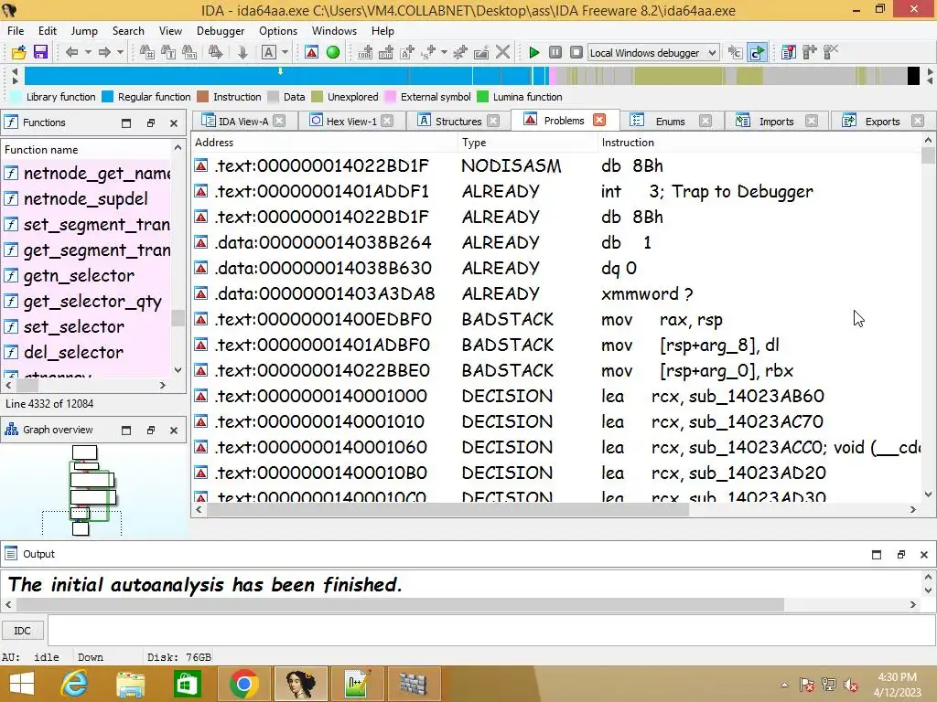Jump forward with the right arrow
This screenshot has height=702, width=937.
104,52
